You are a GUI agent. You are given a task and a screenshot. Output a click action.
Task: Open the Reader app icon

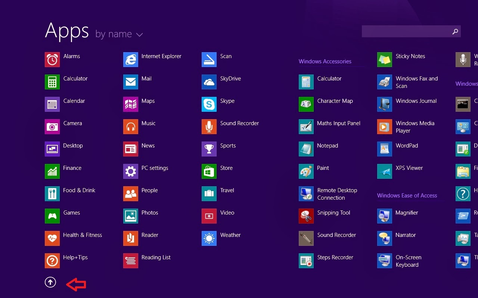[x=131, y=238]
